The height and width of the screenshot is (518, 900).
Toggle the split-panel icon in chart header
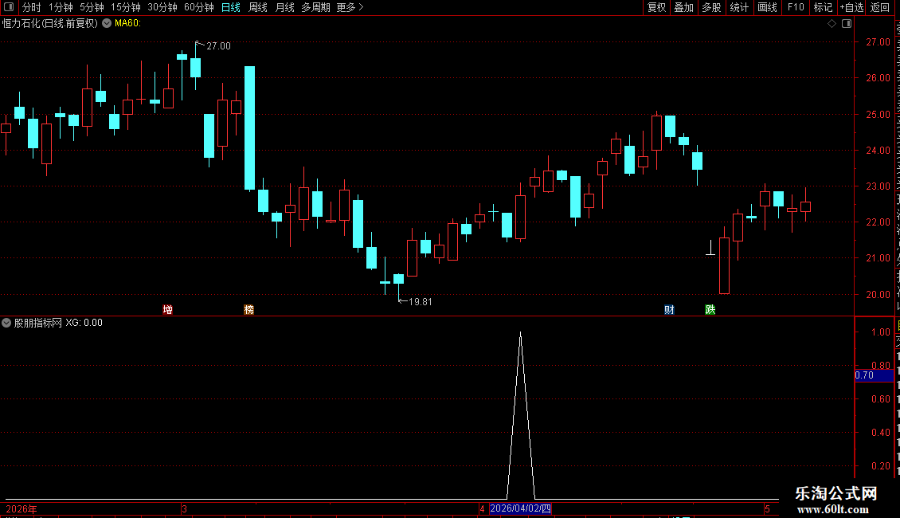point(847,24)
